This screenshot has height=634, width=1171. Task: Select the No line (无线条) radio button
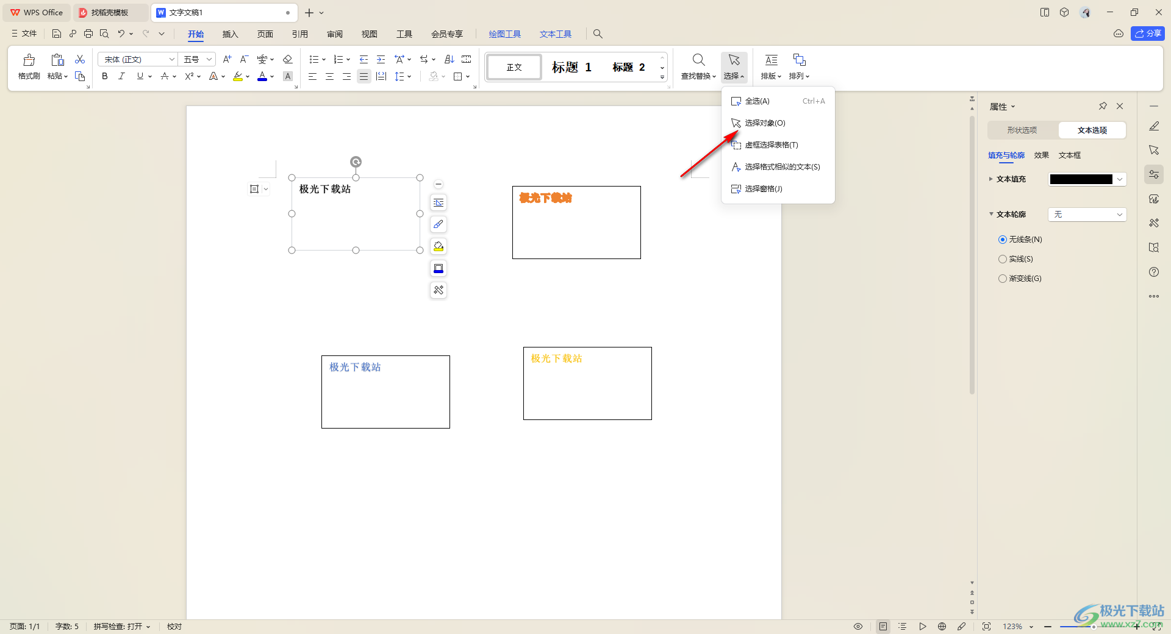pyautogui.click(x=1003, y=240)
